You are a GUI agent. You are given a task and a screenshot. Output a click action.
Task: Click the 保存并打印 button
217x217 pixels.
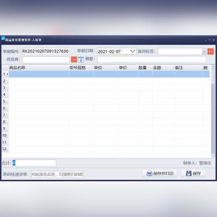160,174
